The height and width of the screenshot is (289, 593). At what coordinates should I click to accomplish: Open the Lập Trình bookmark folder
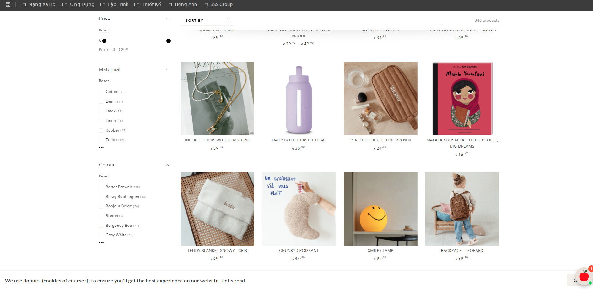pos(114,4)
